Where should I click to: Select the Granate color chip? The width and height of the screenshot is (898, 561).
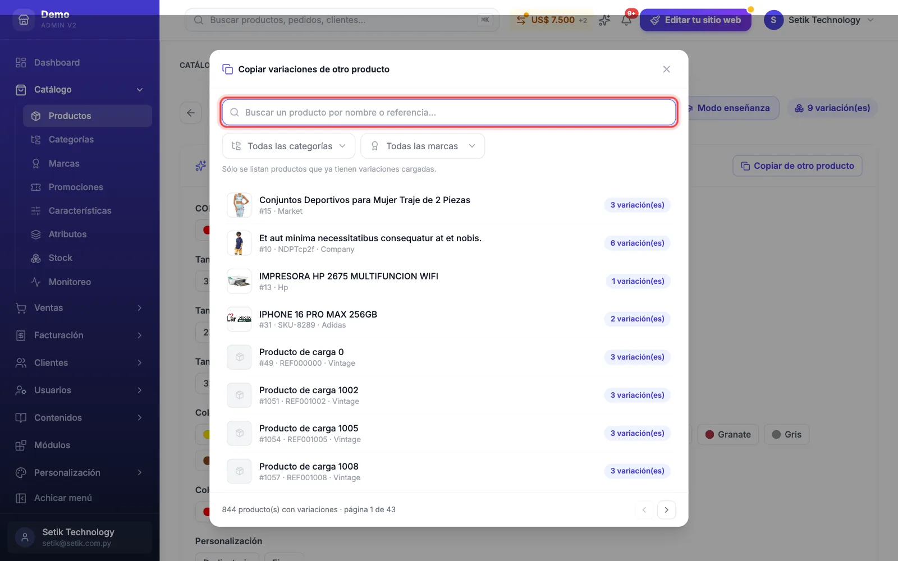[x=728, y=435]
